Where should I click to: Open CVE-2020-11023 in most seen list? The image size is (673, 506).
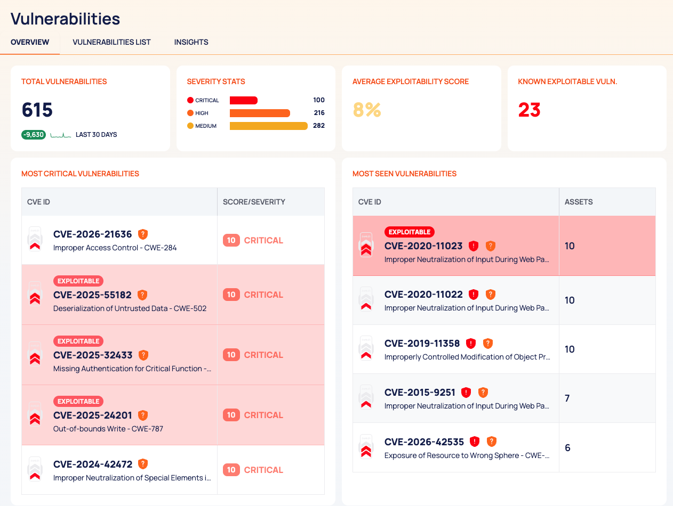tap(424, 246)
